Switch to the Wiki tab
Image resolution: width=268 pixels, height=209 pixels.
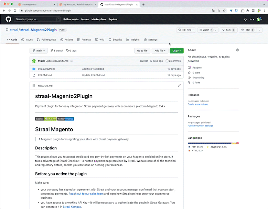100,39
